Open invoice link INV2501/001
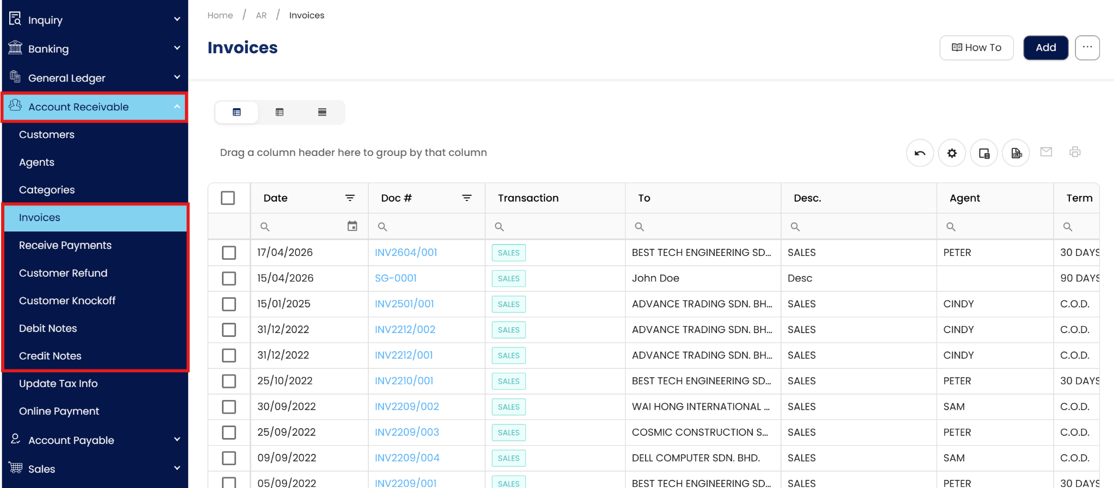Viewport: 1114px width, 488px height. pyautogui.click(x=404, y=304)
